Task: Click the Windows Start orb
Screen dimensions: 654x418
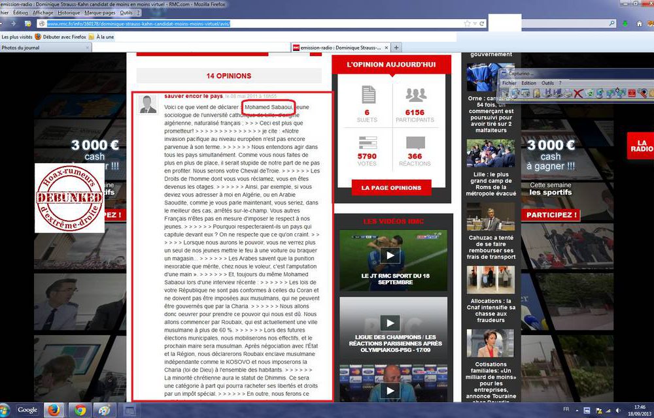Action: pos(4,410)
